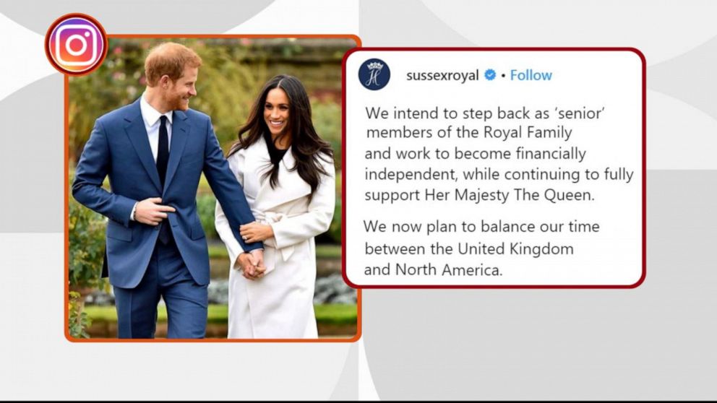717x403 pixels.
Task: Click the text "between the United Kingdom"
Action: coord(469,249)
